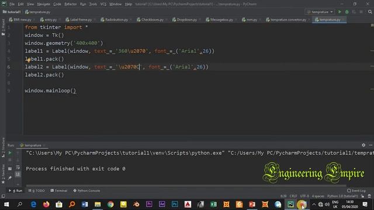Open the Navigate menu
The height and width of the screenshot is (210, 374).
click(44, 4)
